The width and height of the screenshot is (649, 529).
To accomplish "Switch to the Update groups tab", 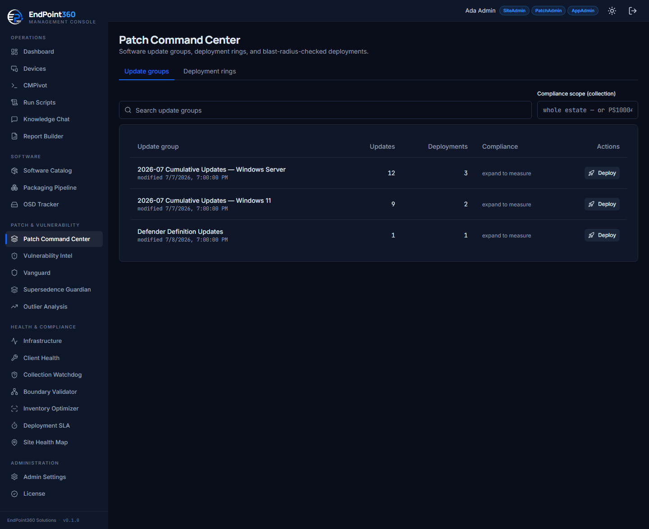I will coord(146,71).
